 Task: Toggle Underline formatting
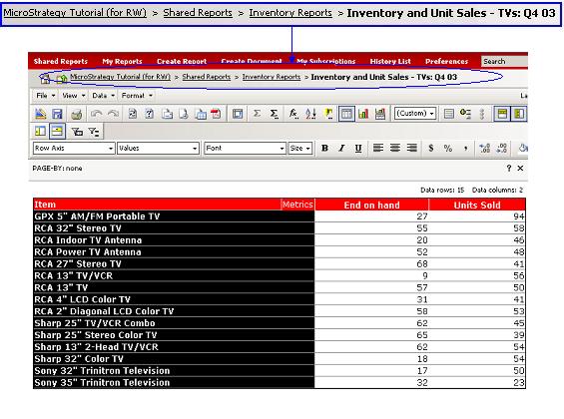(x=358, y=148)
